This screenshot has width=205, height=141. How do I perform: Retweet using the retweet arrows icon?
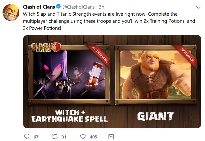tap(55, 136)
